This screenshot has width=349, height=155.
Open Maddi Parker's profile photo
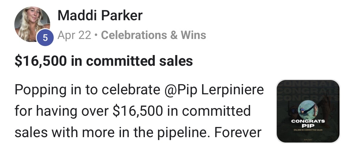tap(32, 24)
